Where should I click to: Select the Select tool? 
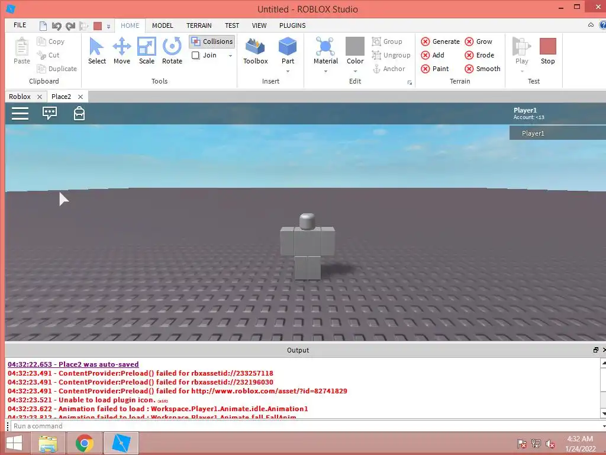point(96,51)
